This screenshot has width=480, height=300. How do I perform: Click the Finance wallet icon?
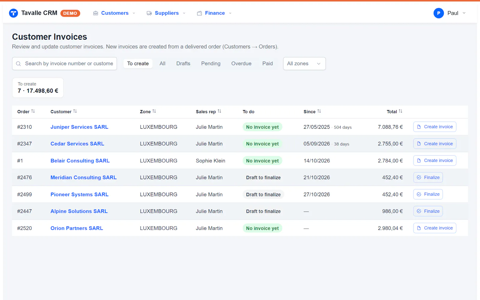coord(199,13)
